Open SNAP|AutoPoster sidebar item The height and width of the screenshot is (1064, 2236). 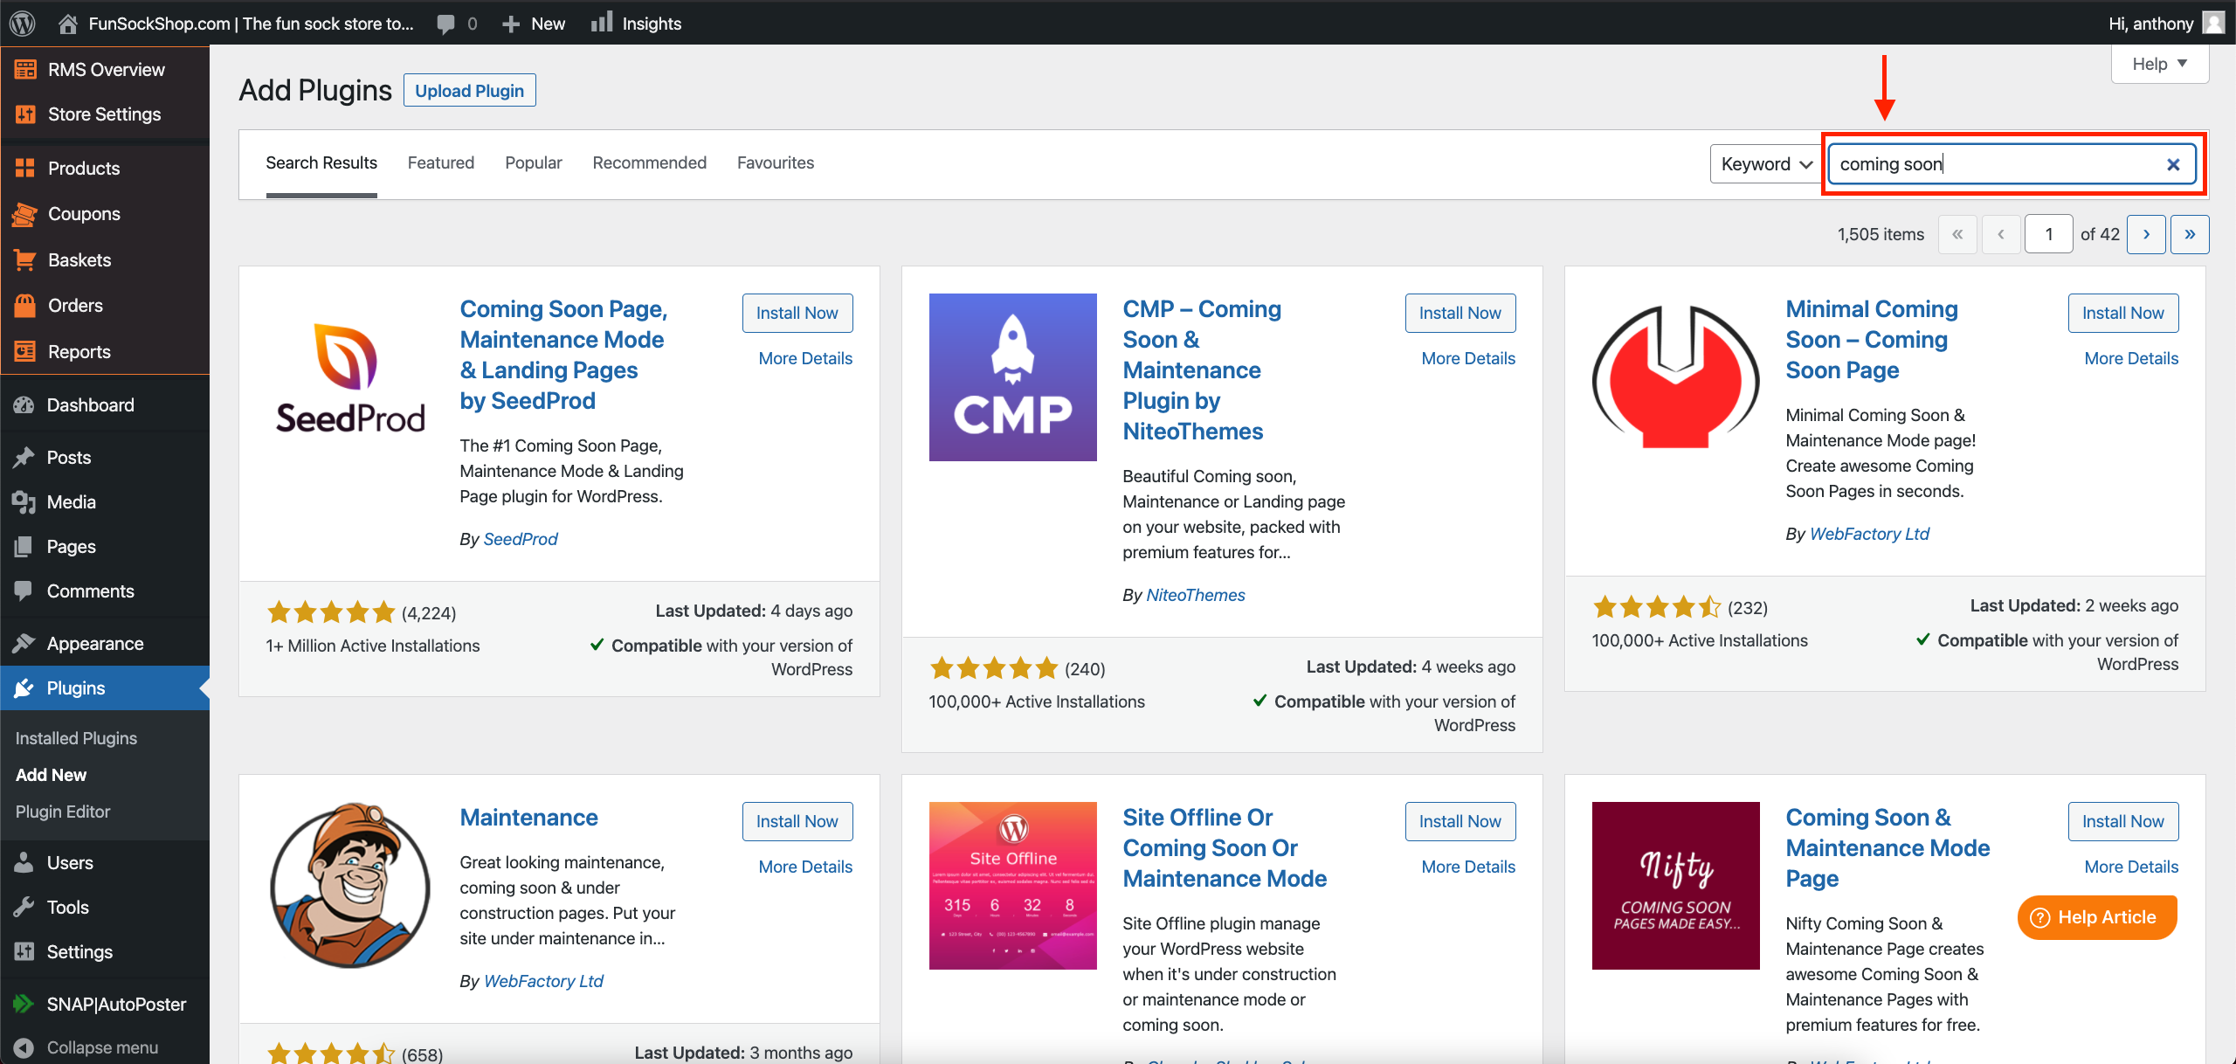point(115,1004)
